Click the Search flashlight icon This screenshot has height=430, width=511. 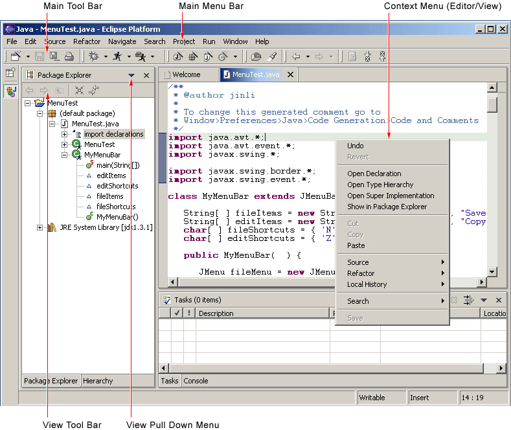pyautogui.click(x=272, y=56)
